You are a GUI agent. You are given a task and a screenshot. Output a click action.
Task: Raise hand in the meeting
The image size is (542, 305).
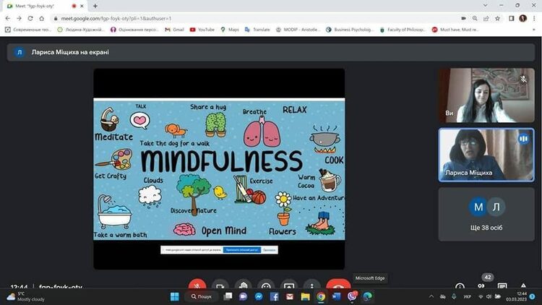[244, 286]
